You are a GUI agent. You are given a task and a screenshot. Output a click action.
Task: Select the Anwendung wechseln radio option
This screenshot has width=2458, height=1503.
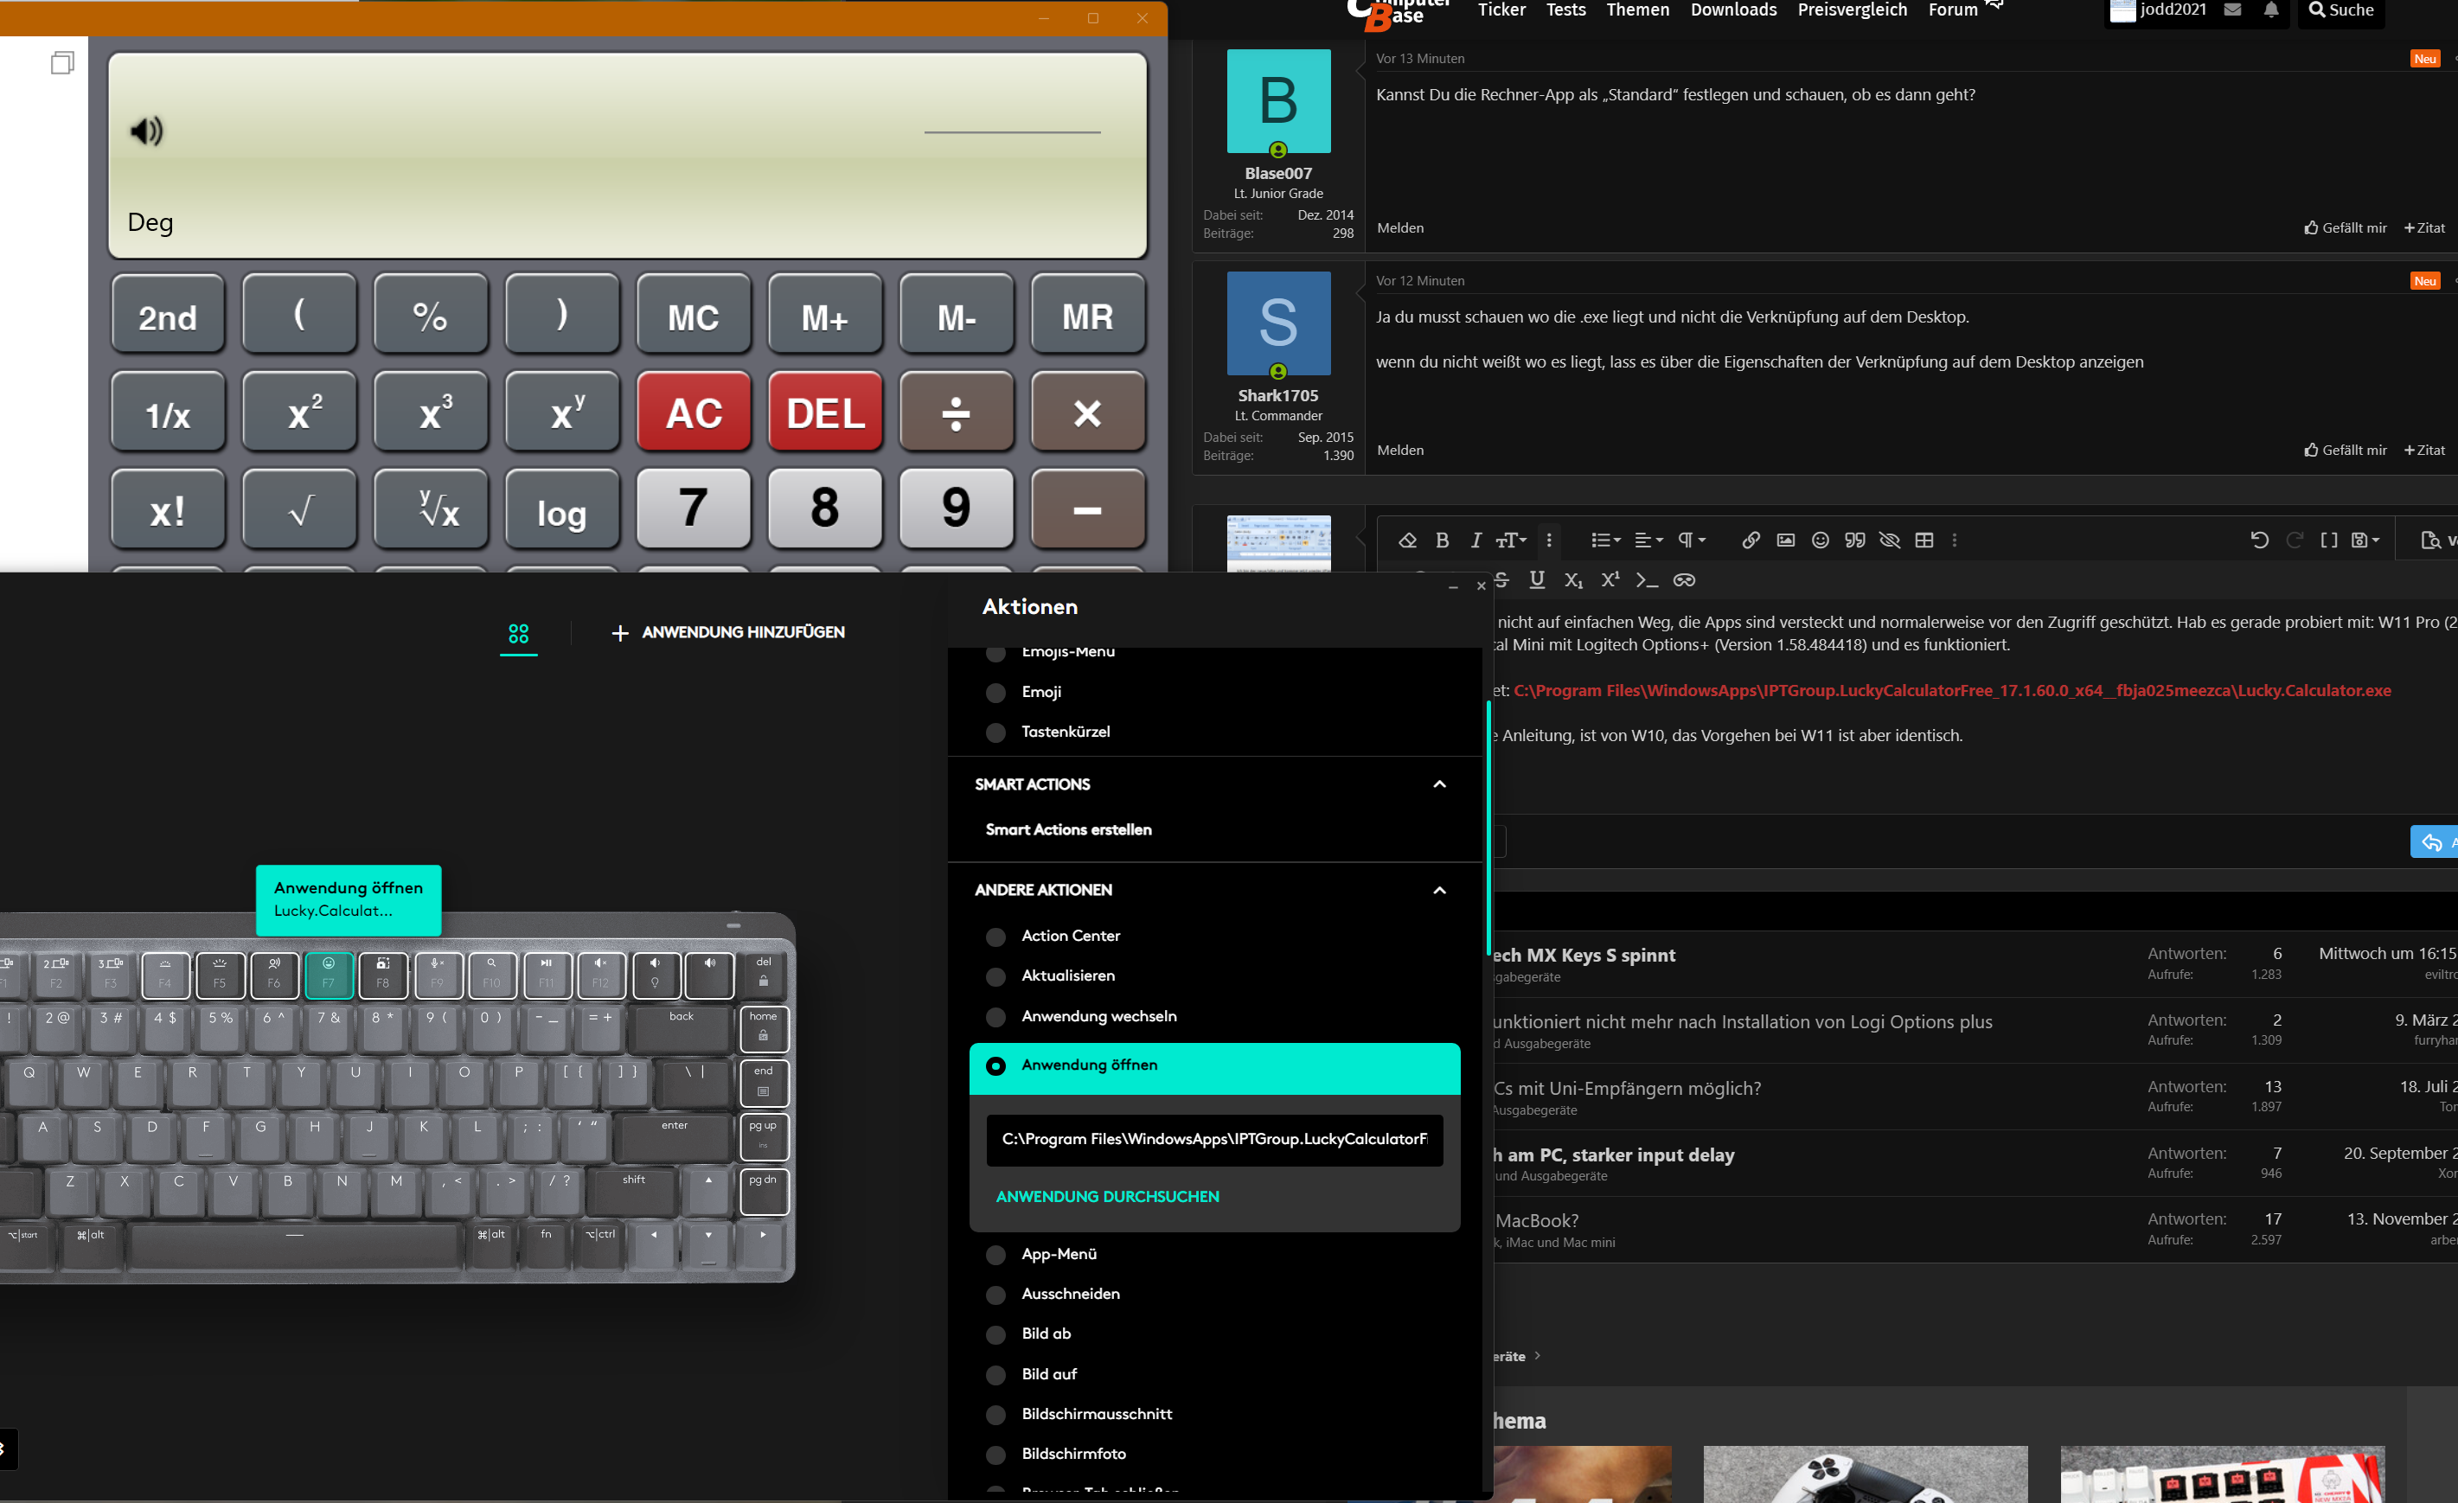click(x=995, y=1016)
